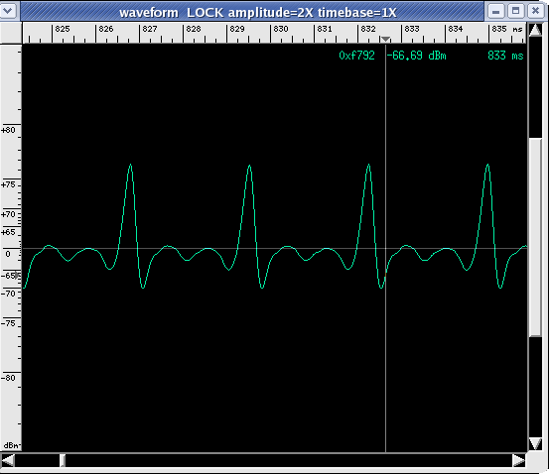Click the amplitude pointer marker near -65
The width and height of the screenshot is (549, 474).
[x=17, y=276]
